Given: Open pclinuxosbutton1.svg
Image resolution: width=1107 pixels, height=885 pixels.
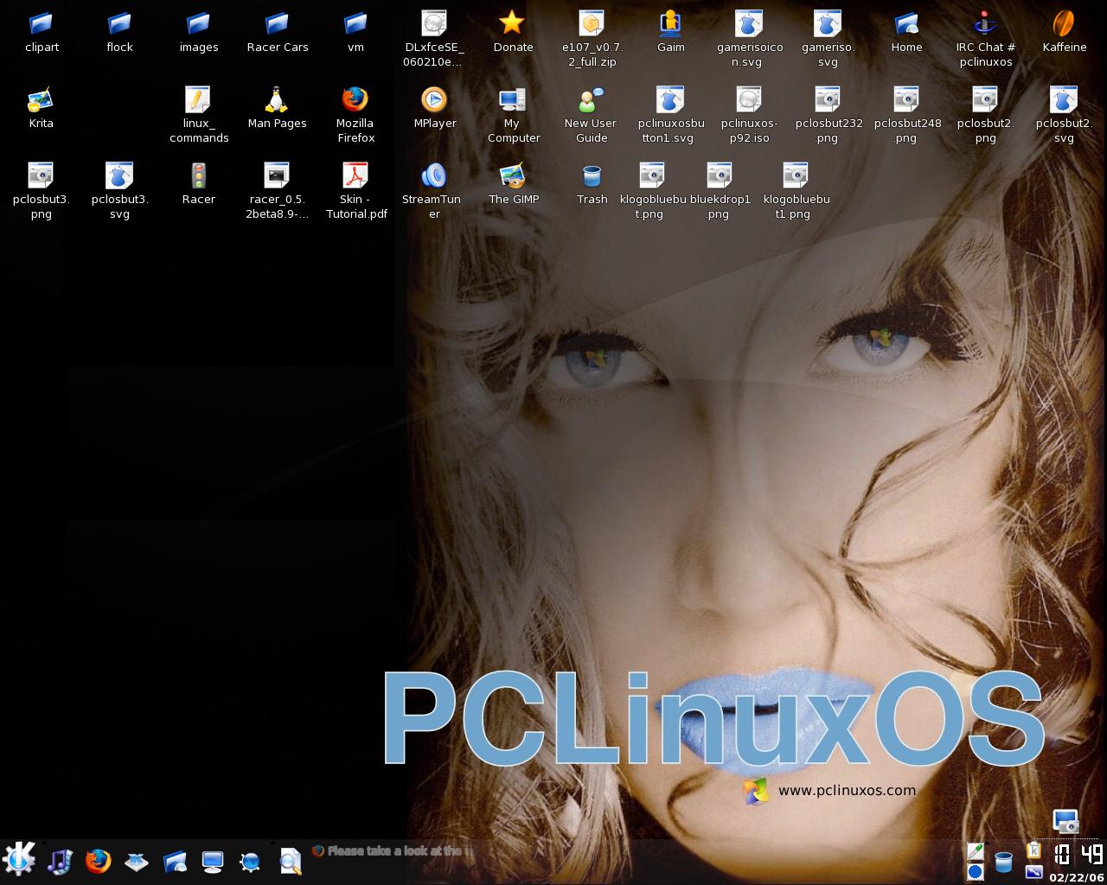Looking at the screenshot, I should click(x=670, y=100).
